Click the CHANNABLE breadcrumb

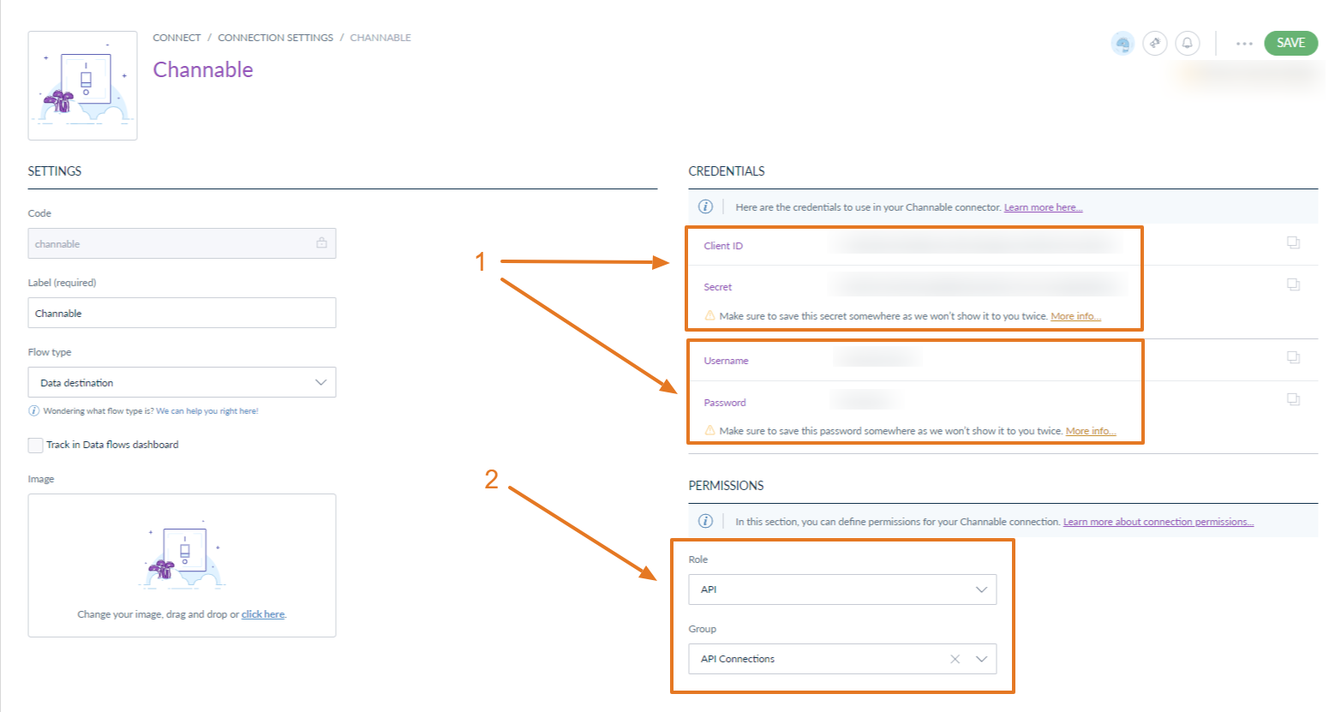pyautogui.click(x=380, y=38)
